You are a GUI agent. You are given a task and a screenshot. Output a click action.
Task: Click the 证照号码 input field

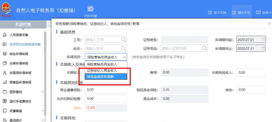point(184,48)
